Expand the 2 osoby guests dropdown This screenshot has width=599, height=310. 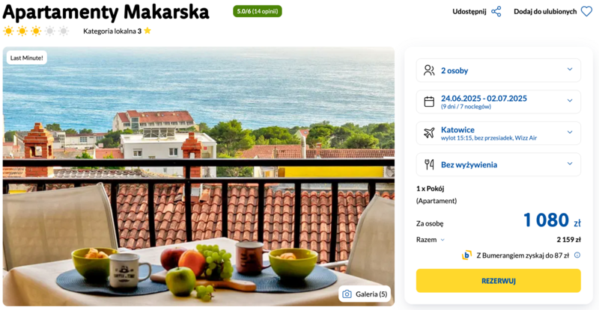498,70
